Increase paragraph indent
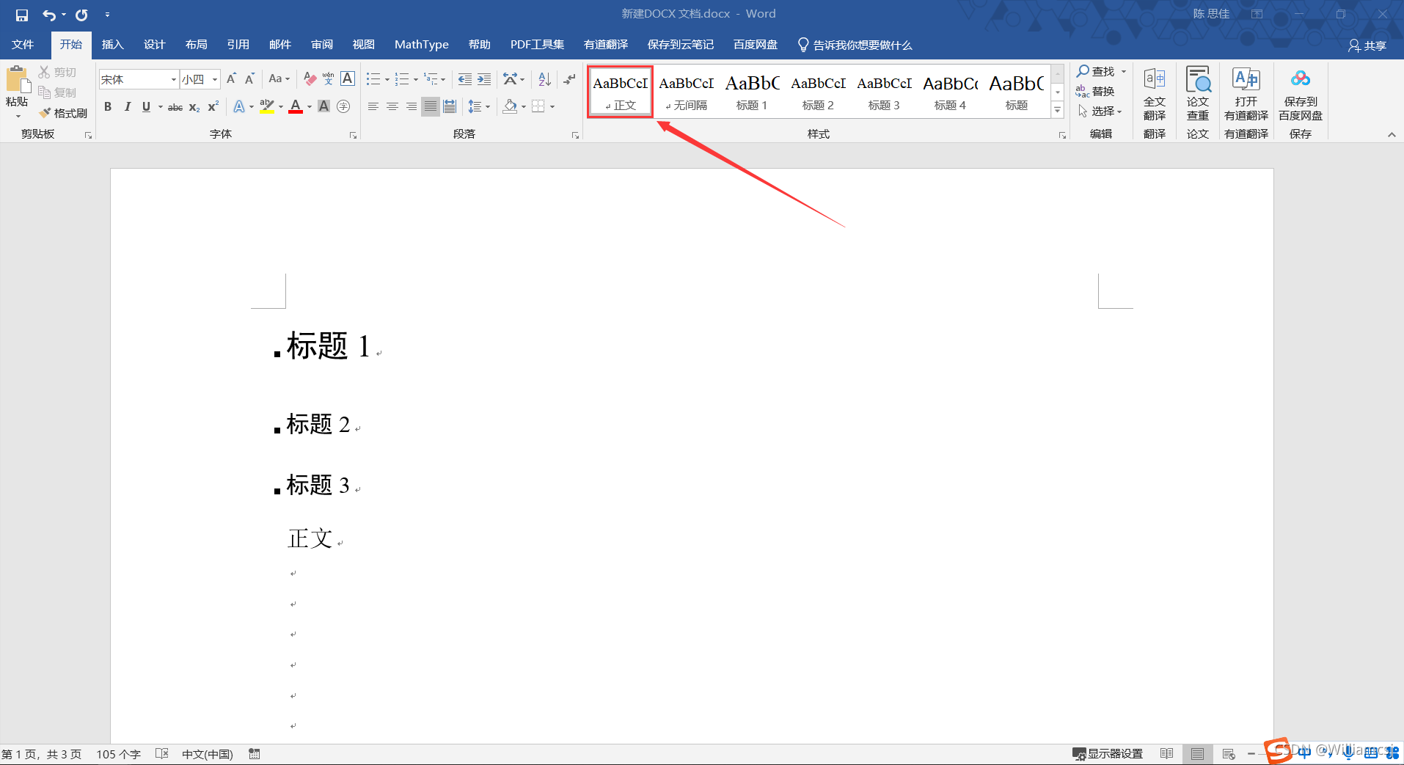This screenshot has height=765, width=1404. click(484, 78)
